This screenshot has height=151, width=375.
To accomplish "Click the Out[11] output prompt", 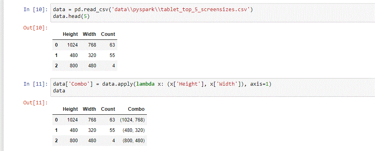I will click(36, 103).
